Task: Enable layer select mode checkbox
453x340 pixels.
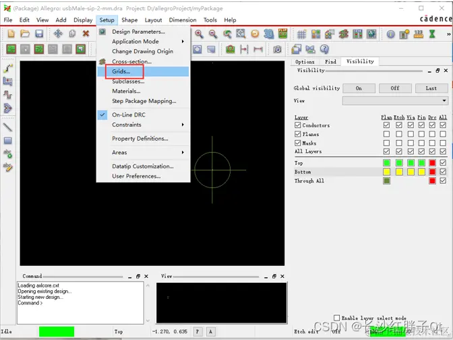Action: 336,318
